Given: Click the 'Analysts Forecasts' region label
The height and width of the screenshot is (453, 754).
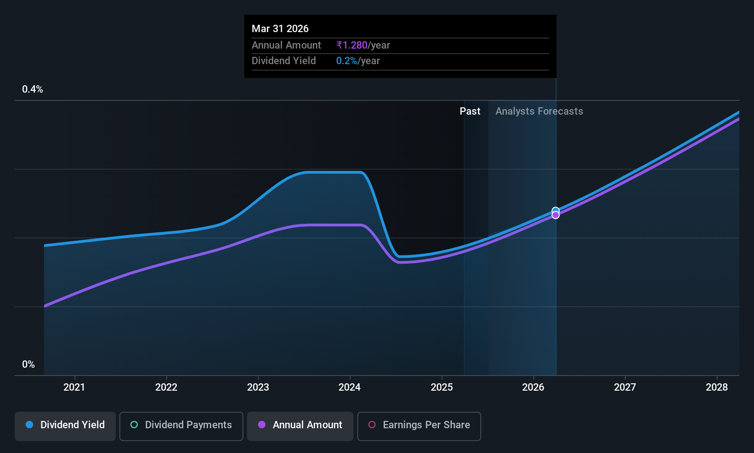Looking at the screenshot, I should (540, 111).
